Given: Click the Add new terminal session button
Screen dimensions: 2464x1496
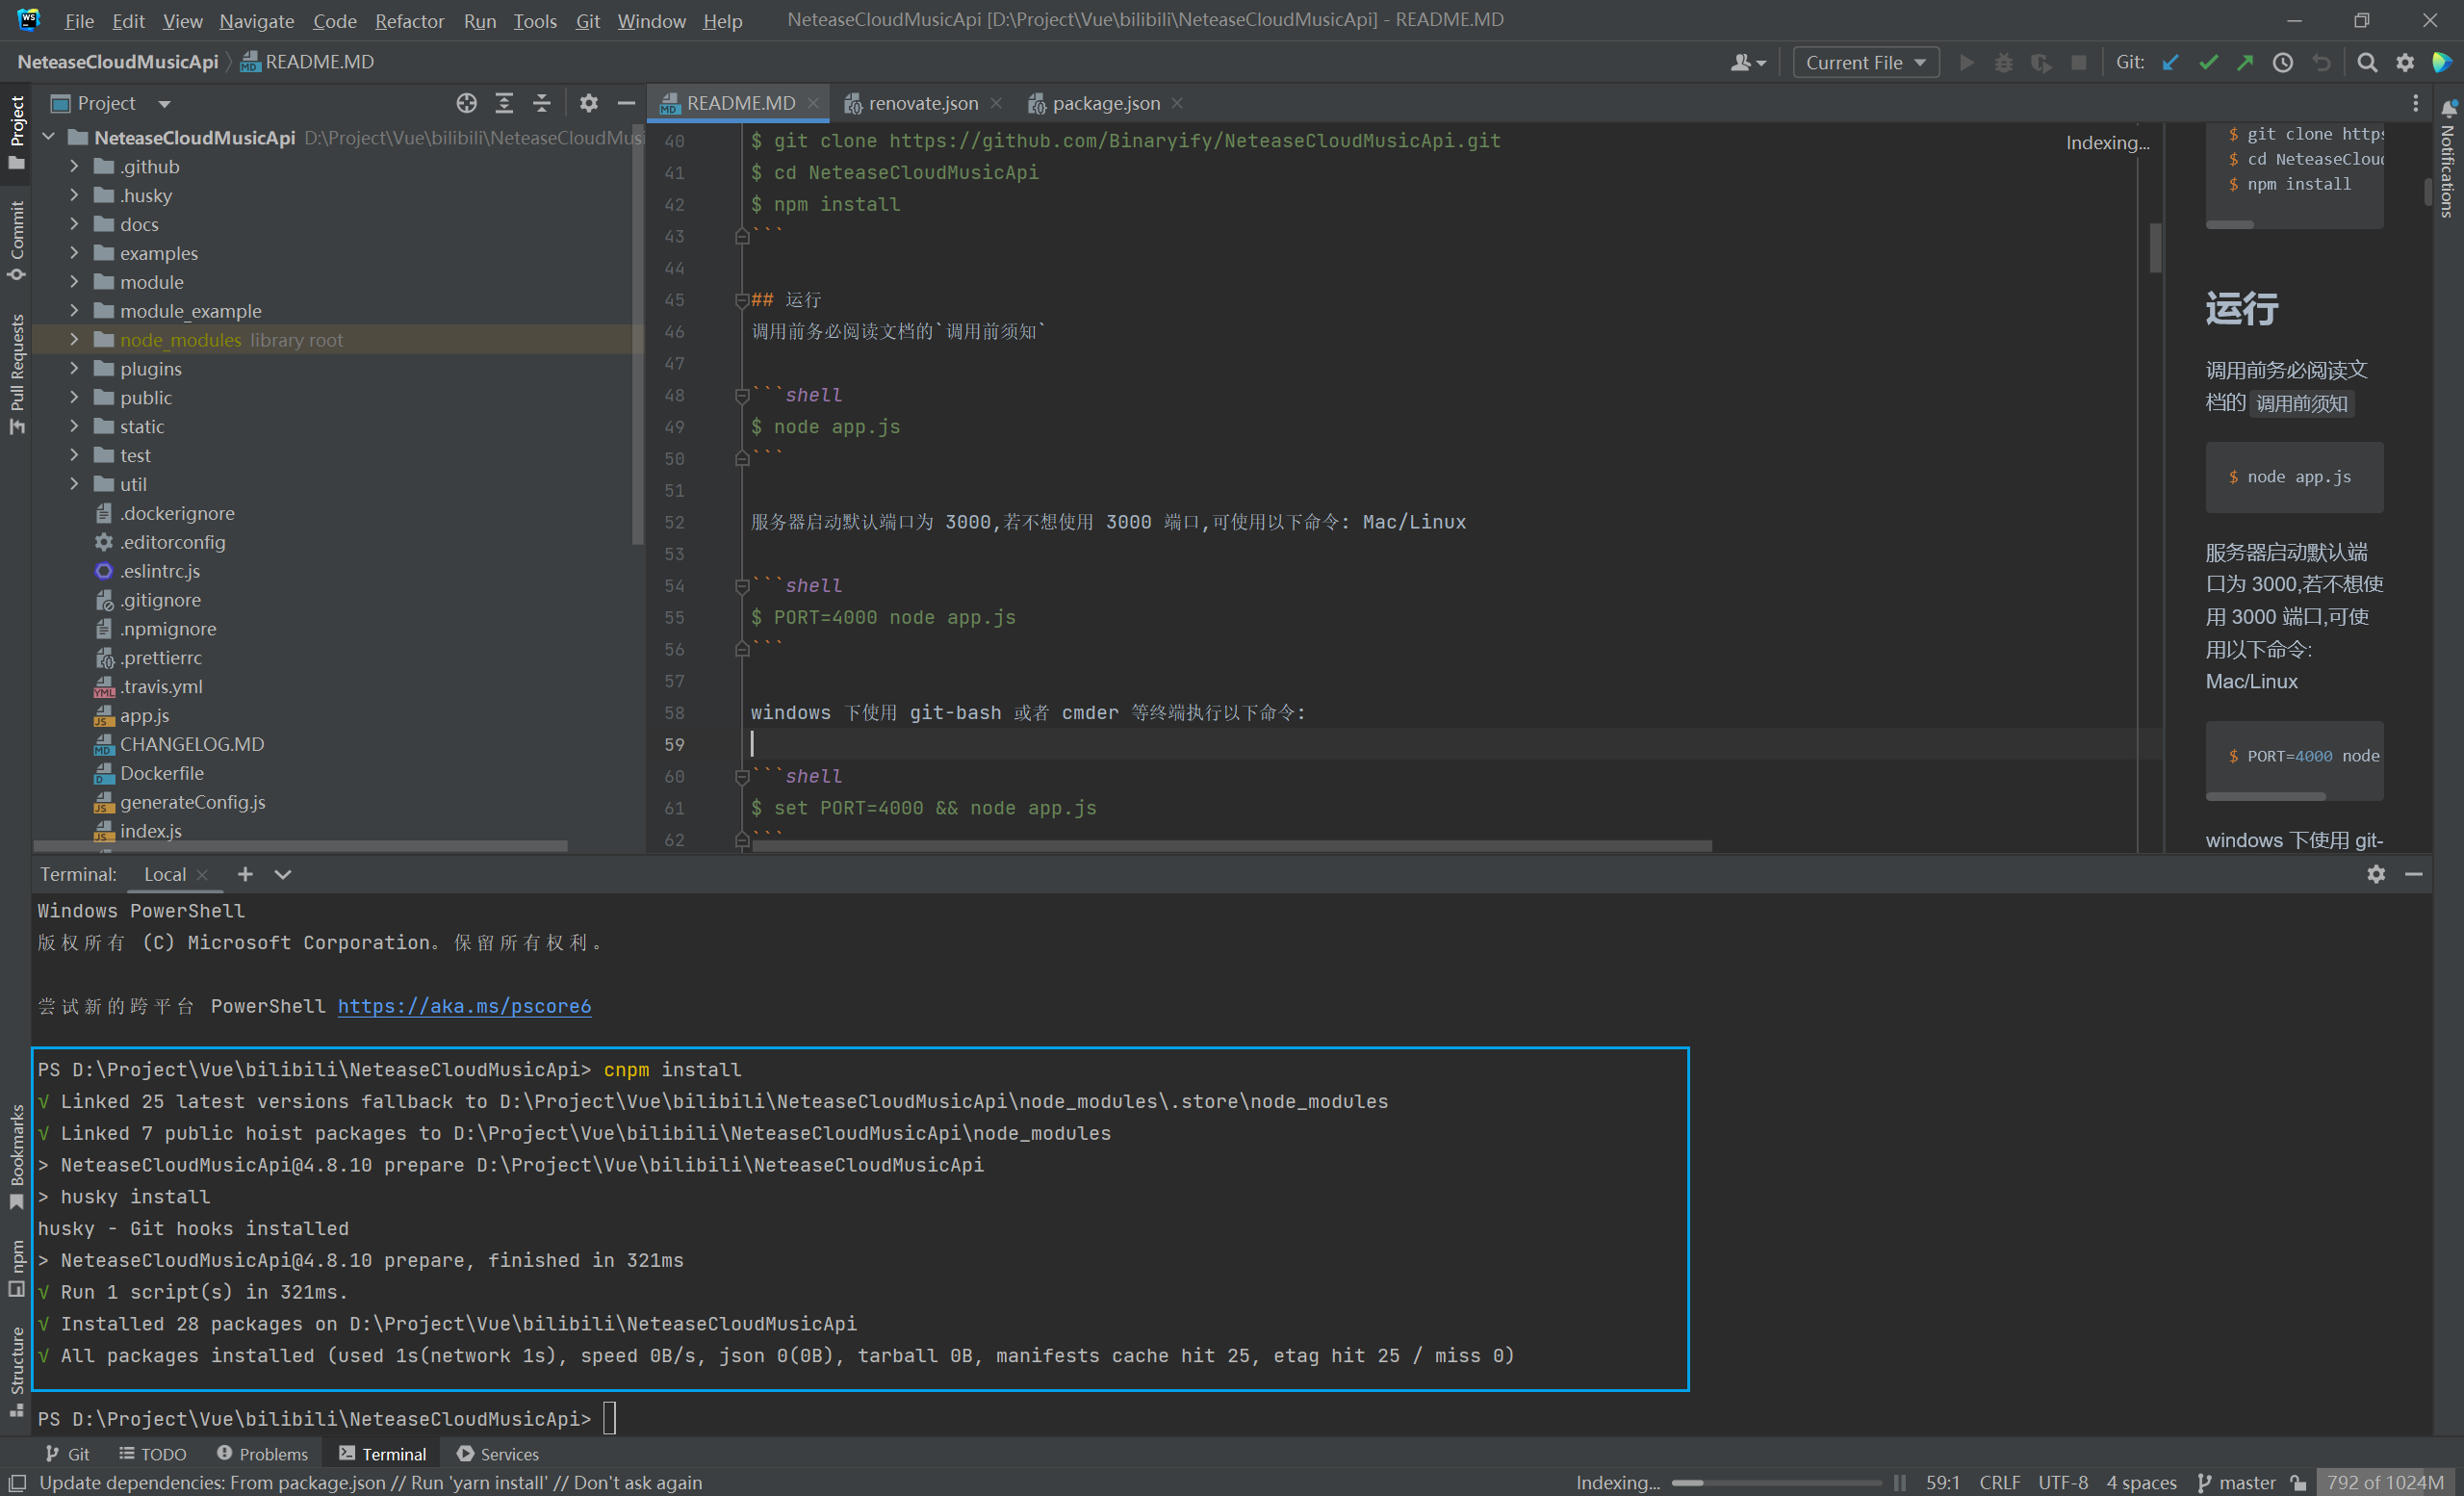Looking at the screenshot, I should [x=244, y=873].
